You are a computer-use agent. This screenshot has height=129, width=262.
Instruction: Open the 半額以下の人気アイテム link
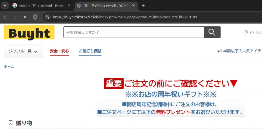[x=243, y=51]
